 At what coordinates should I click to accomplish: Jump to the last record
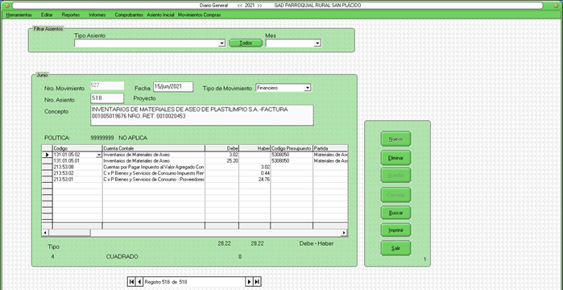coord(257,282)
